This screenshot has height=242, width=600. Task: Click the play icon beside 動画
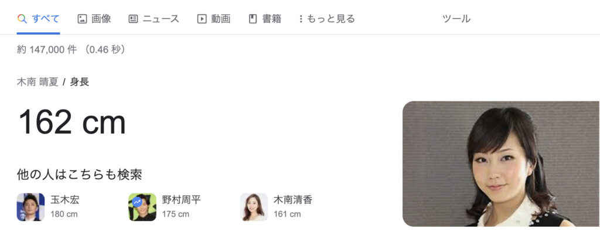coord(202,19)
